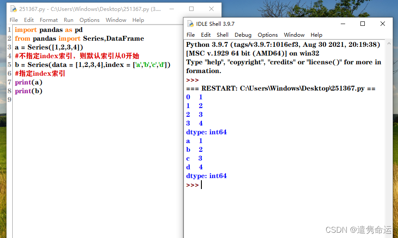Click output row '2 3' in the shell
The width and height of the screenshot is (398, 238).
[x=194, y=115]
